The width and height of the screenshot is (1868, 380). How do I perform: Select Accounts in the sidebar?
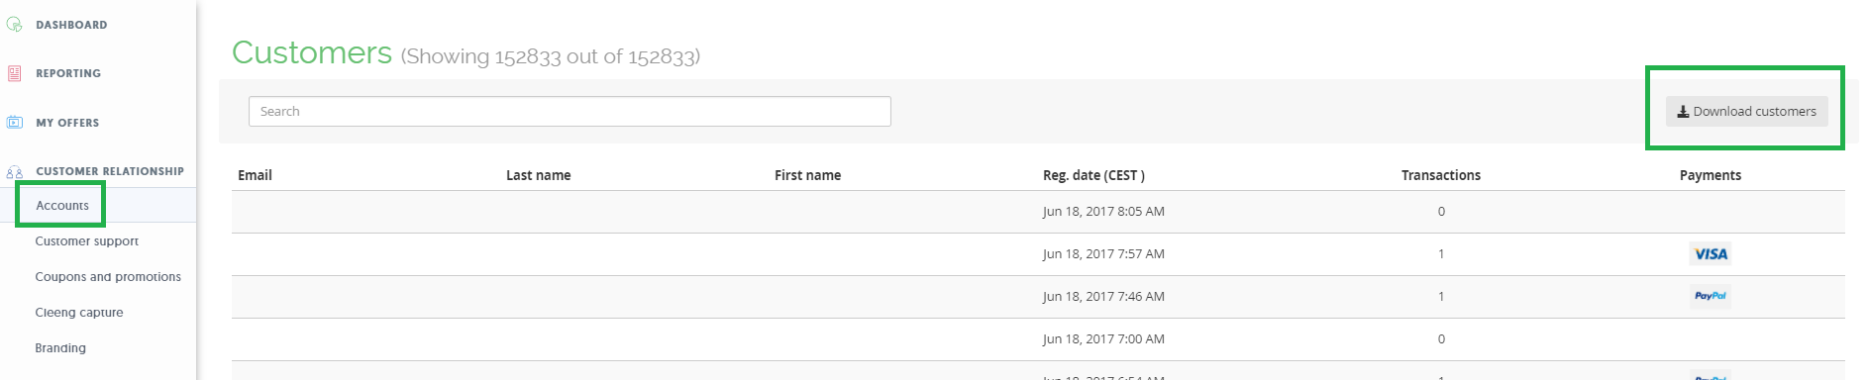(x=62, y=206)
